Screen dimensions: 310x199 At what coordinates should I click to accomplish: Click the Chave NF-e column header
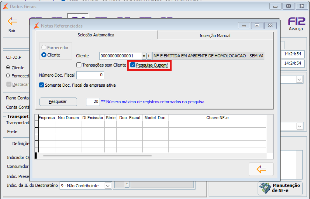(x=217, y=118)
